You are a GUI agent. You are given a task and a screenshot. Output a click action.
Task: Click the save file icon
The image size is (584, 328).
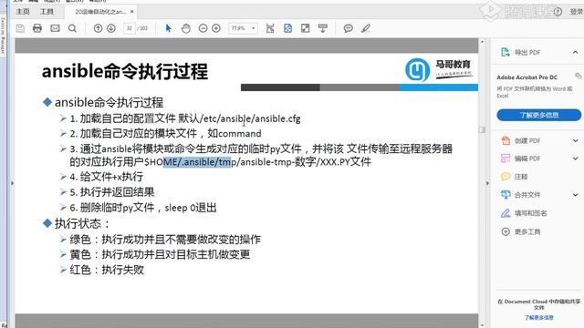point(20,28)
